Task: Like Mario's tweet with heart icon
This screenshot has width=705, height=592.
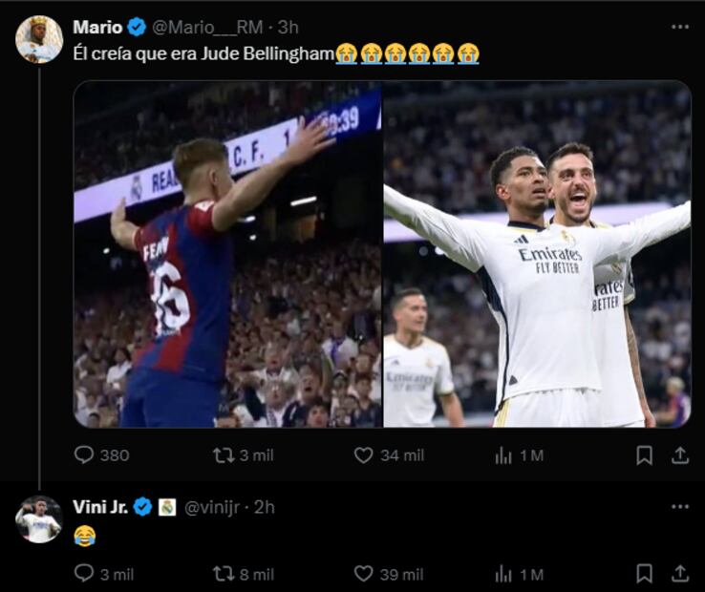Action: [x=363, y=455]
